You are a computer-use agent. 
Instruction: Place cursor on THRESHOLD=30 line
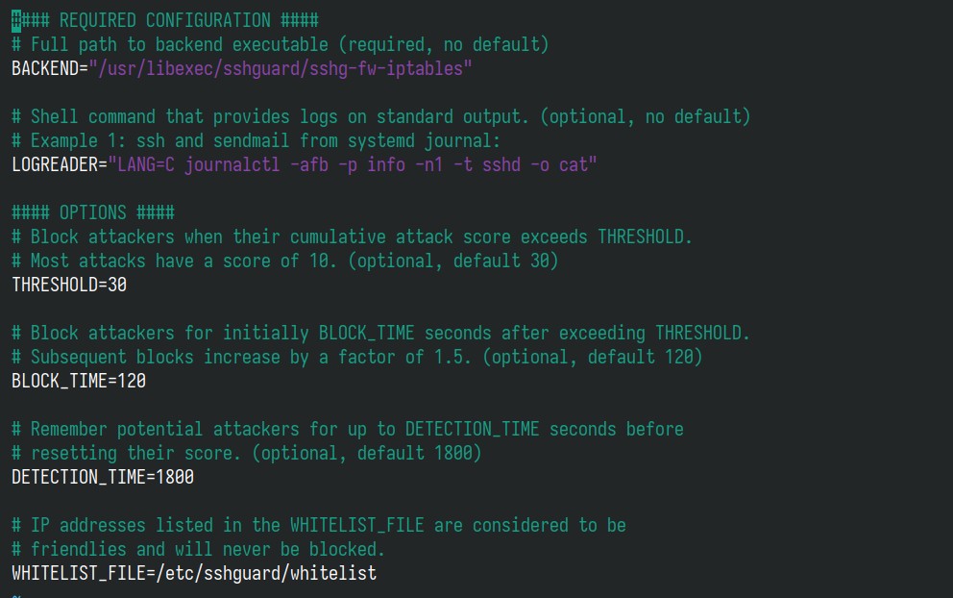pyautogui.click(x=69, y=284)
